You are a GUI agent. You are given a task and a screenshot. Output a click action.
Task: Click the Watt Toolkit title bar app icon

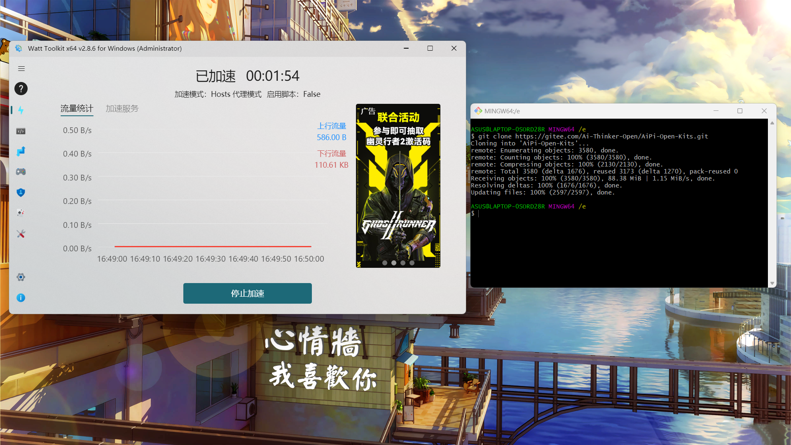tap(19, 49)
